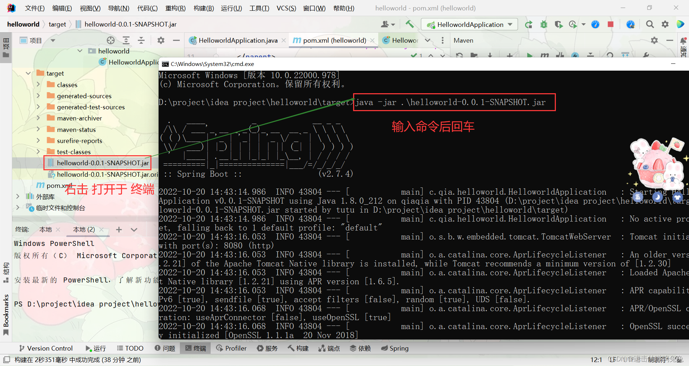
Task: Run a Maven task with green play icon
Action: pyautogui.click(x=530, y=56)
